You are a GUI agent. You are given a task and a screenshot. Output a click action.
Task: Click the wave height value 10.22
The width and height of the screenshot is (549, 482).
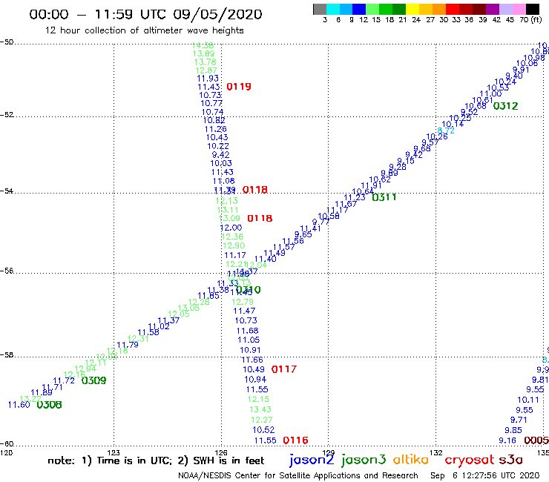point(218,146)
